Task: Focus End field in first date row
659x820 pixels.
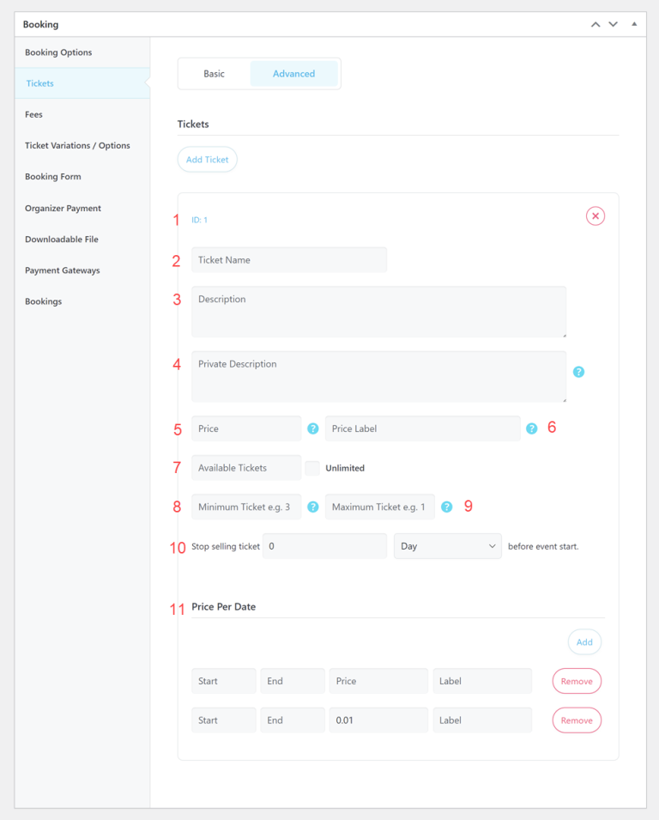Action: [293, 681]
